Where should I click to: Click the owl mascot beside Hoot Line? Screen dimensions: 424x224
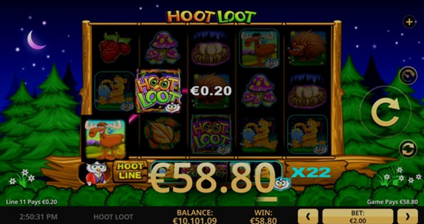[95, 173]
